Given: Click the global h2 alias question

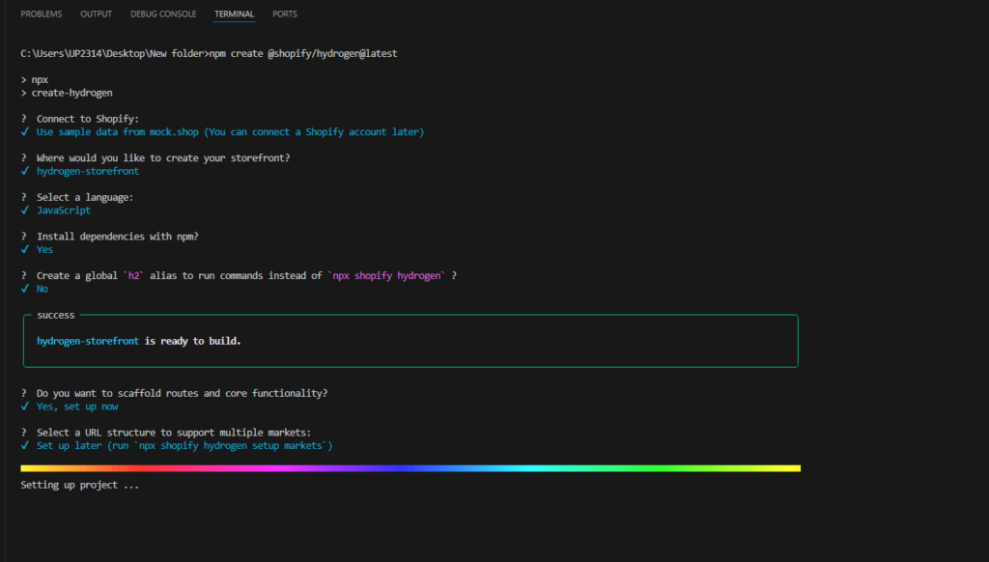Looking at the screenshot, I should click(246, 275).
